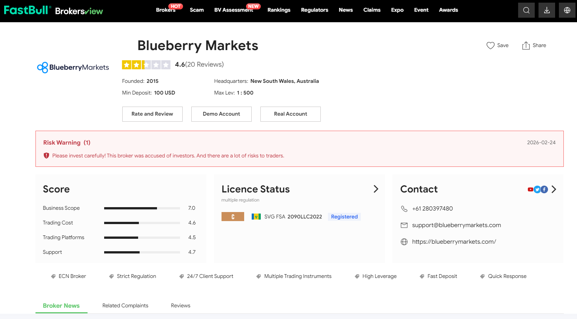Open a Demo Account

coord(221,114)
